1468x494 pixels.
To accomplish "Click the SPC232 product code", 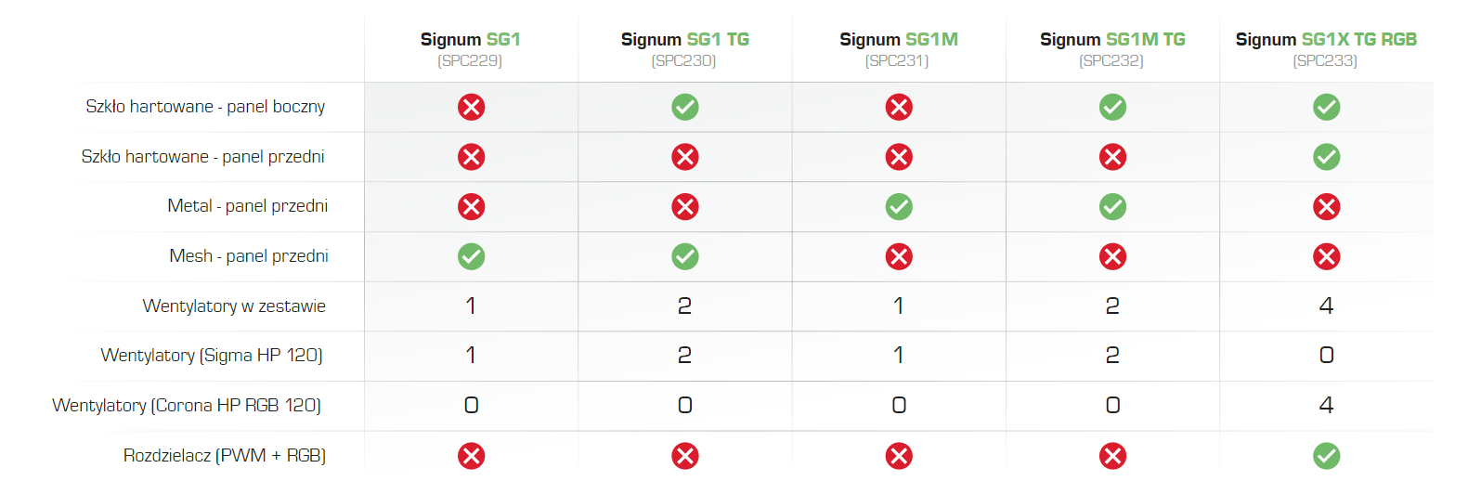I will coord(1111,61).
